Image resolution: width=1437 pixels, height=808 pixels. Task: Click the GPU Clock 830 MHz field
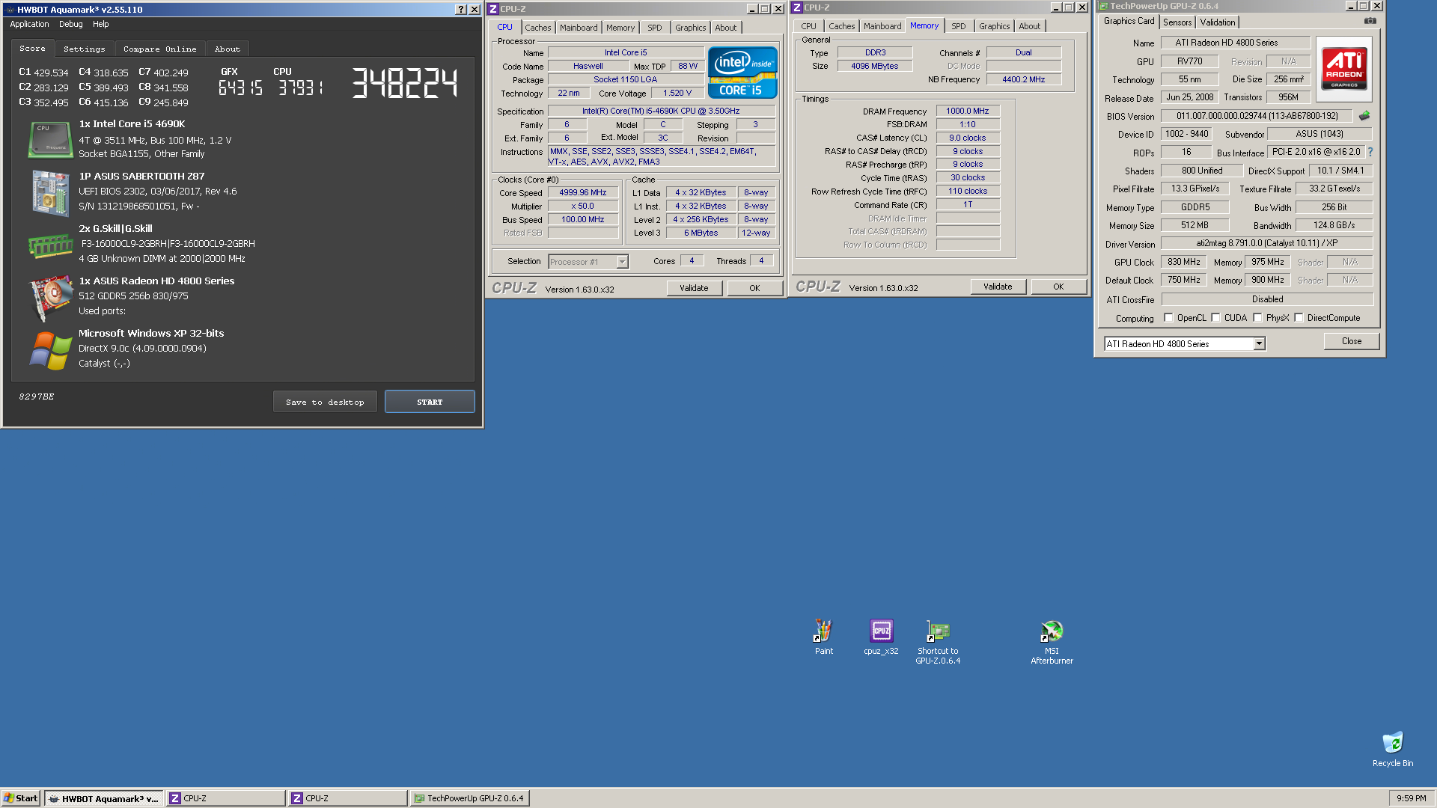[x=1184, y=262]
